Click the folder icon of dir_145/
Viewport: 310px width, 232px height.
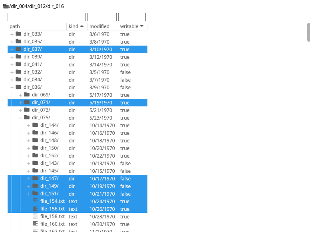coord(35,171)
